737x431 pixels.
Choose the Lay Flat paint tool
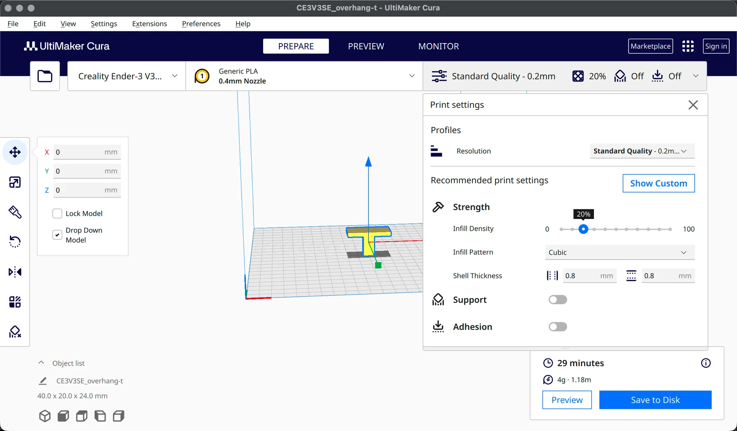(15, 212)
